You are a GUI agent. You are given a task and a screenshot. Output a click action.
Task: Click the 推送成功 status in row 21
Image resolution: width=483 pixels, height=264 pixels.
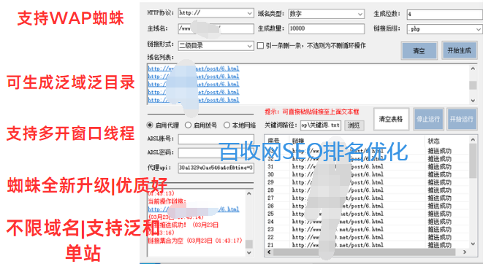[x=440, y=245]
